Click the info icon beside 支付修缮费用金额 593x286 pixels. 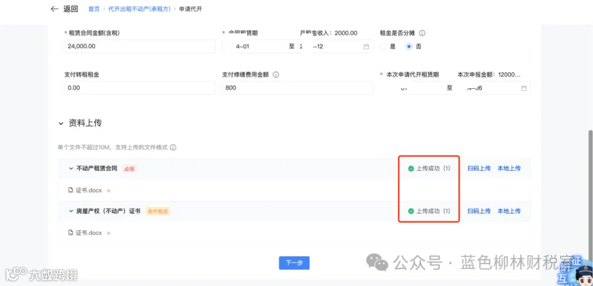tap(275, 75)
